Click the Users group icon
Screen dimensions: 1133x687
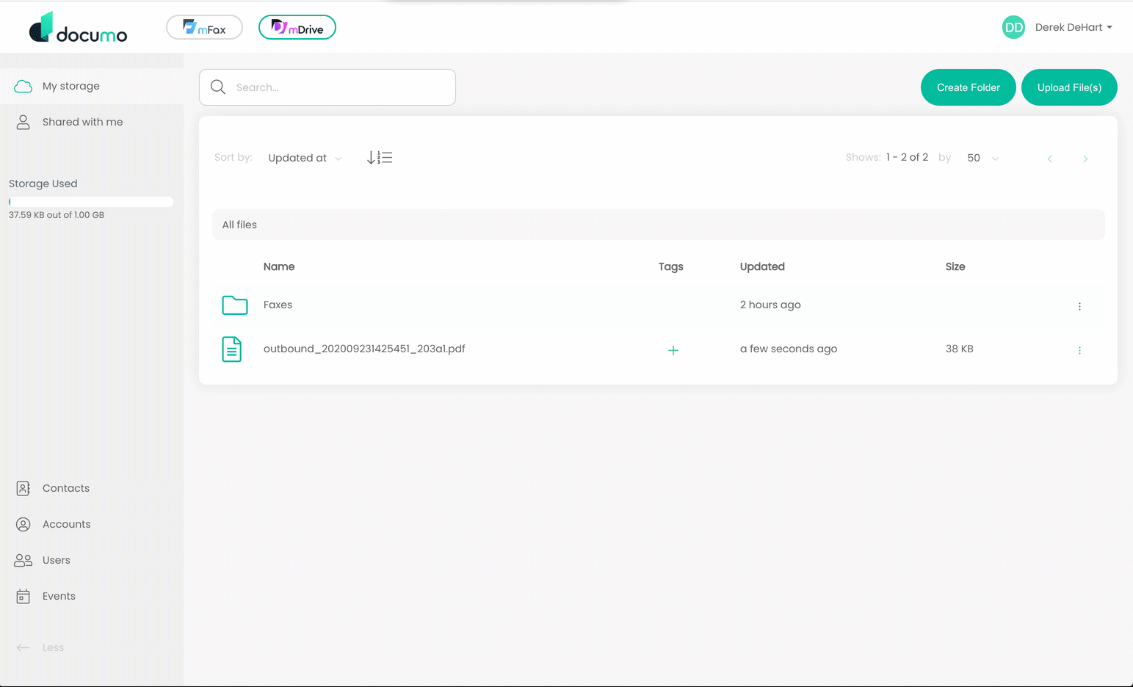click(23, 560)
